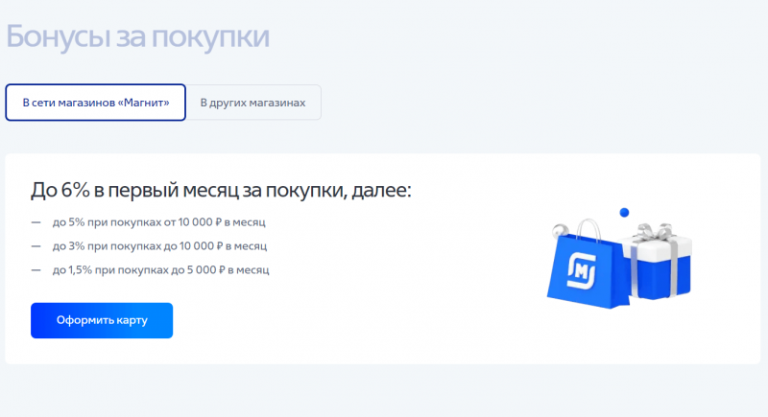This screenshot has height=417, width=768.
Task: Select the «В сети магазинов «Магнит»» tab
Action: click(x=95, y=103)
